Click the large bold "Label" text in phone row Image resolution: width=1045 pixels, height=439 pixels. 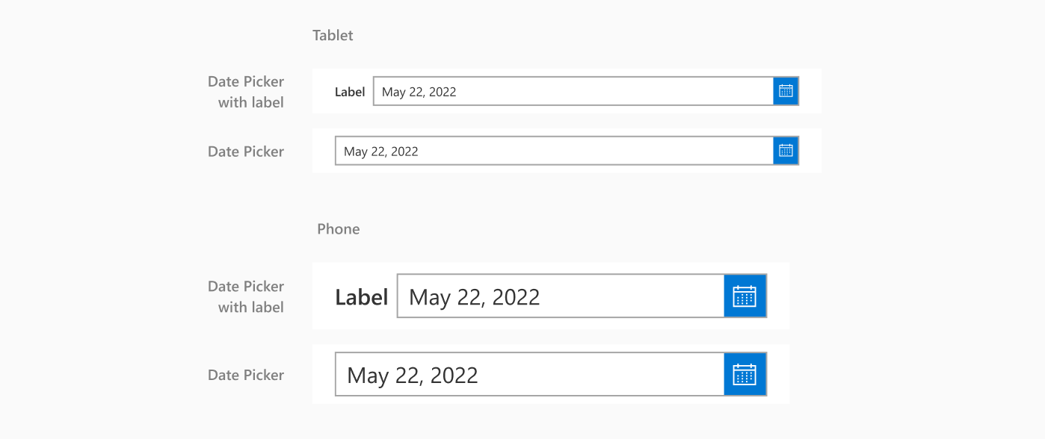point(361,297)
